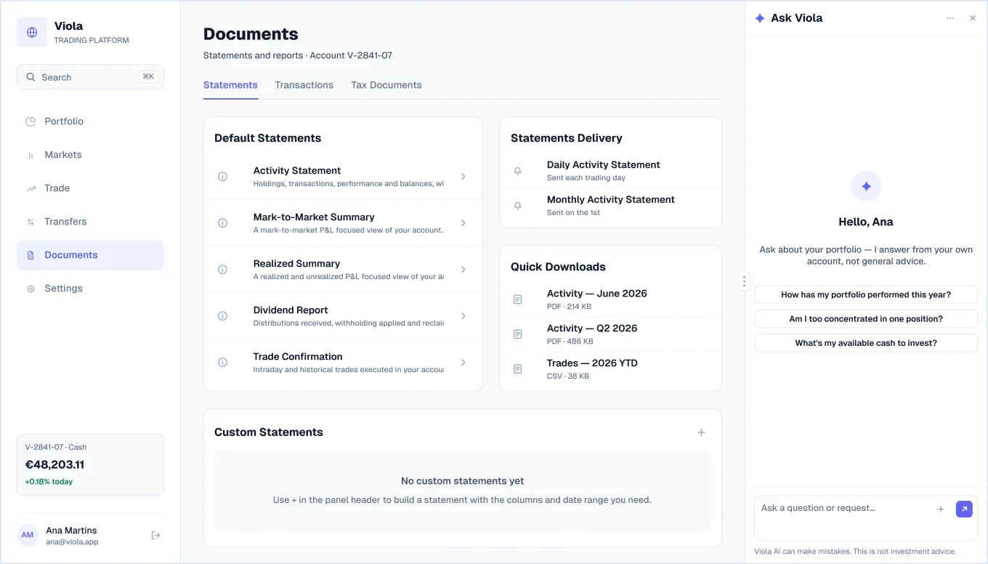Log out using the sign-out icon
Viewport: 988px width, 564px height.
pos(155,536)
